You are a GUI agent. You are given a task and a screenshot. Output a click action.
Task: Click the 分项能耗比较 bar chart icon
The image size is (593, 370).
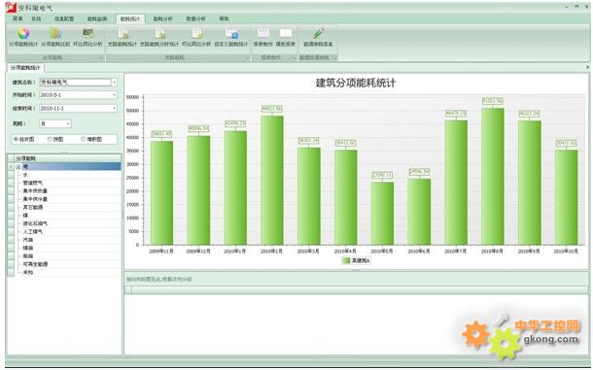55,34
